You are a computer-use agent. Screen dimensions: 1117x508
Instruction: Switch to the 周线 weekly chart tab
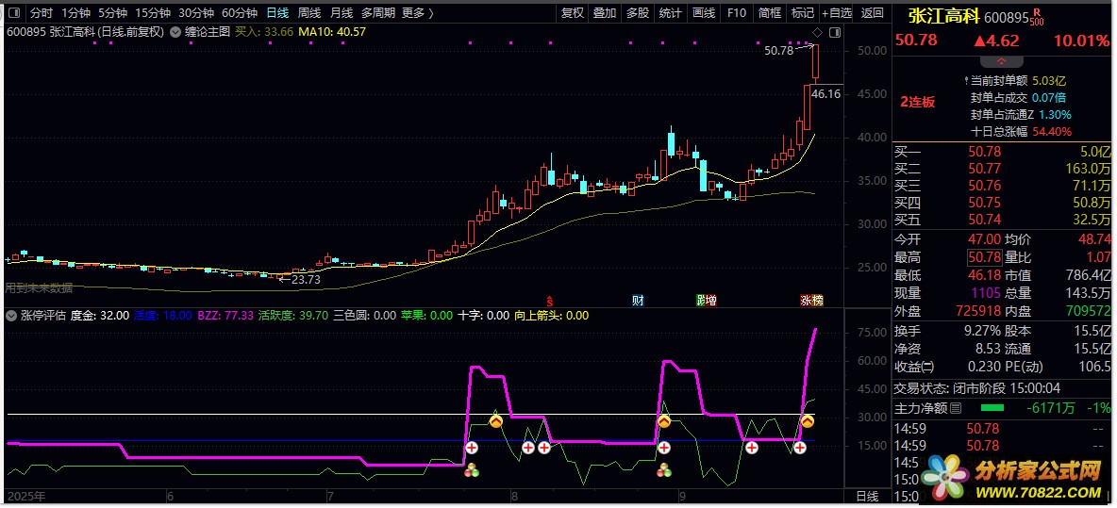pyautogui.click(x=309, y=13)
